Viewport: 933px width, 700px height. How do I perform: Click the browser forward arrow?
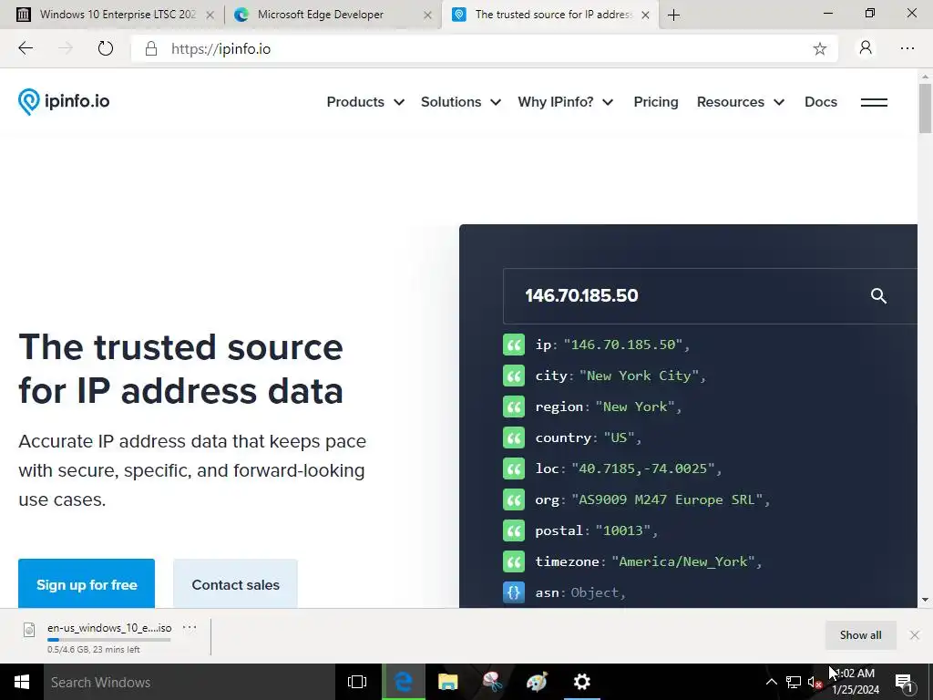coord(66,48)
